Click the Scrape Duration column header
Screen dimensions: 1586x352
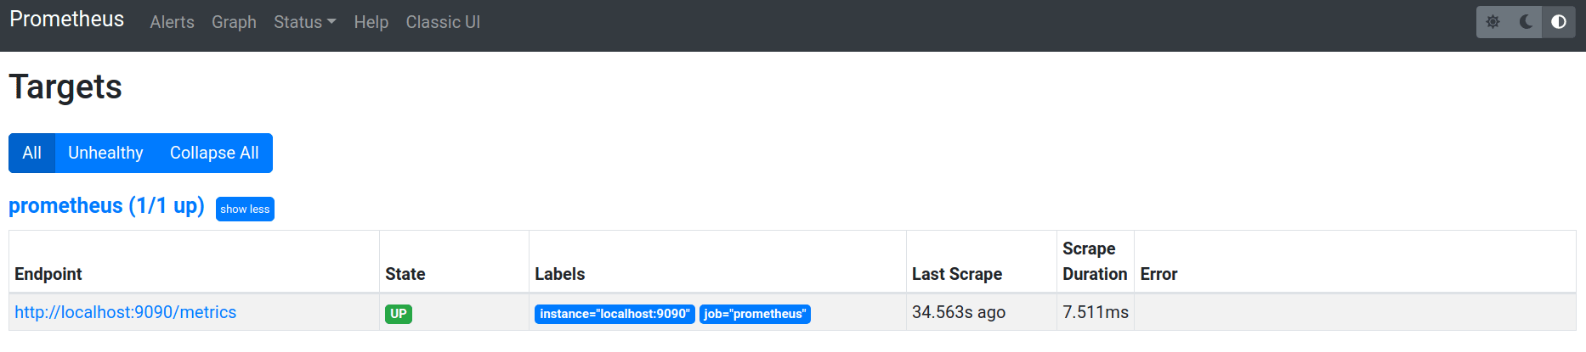click(1094, 261)
